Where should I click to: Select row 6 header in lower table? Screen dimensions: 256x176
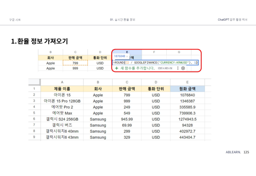34,119
